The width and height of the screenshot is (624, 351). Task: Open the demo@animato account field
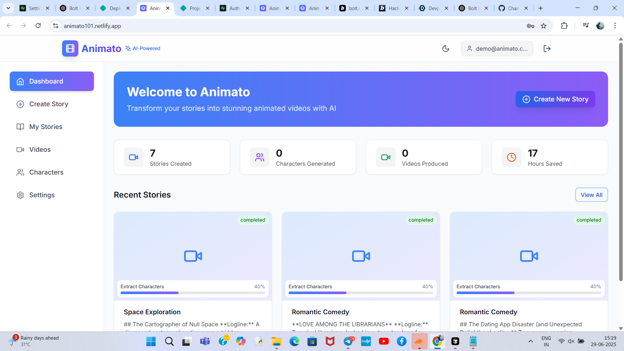(497, 48)
